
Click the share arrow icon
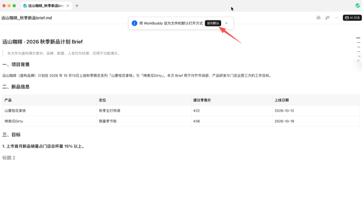[327, 18]
